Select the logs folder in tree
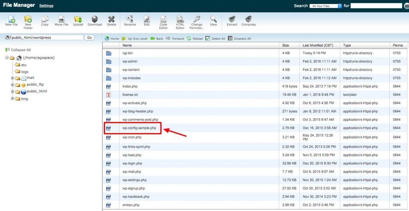This screenshot has width=409, height=211. coord(22,71)
